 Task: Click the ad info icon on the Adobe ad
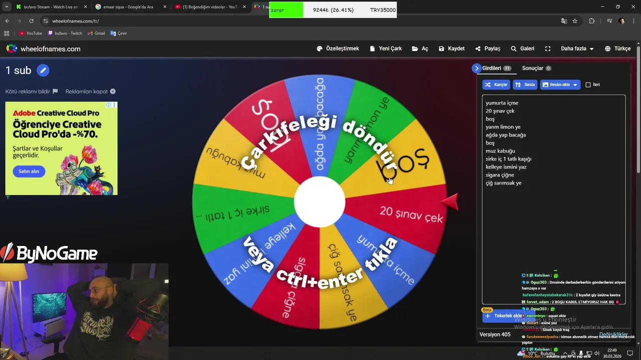click(109, 105)
